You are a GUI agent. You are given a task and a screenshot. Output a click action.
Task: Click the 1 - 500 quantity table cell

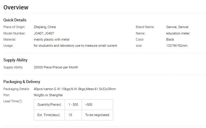[x=73, y=104]
